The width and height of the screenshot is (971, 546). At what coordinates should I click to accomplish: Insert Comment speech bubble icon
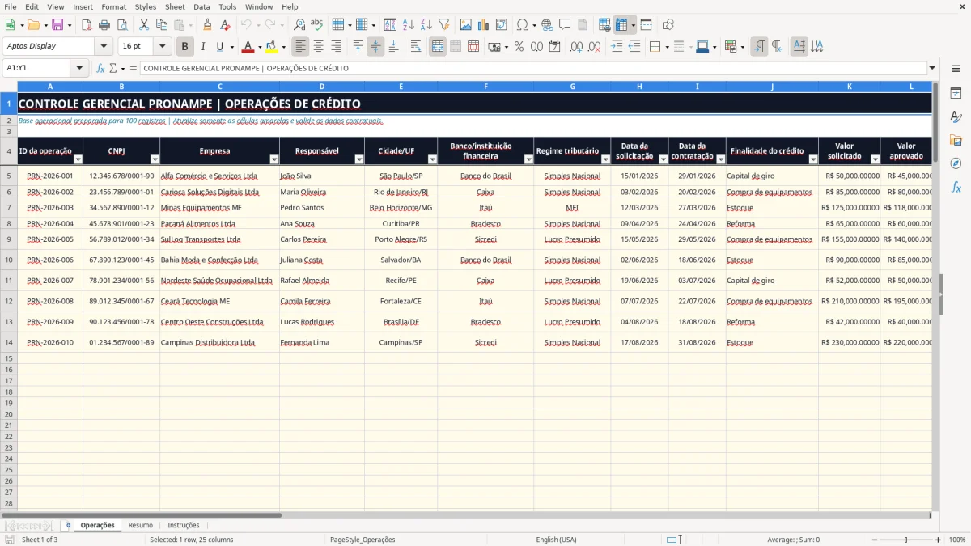565,25
